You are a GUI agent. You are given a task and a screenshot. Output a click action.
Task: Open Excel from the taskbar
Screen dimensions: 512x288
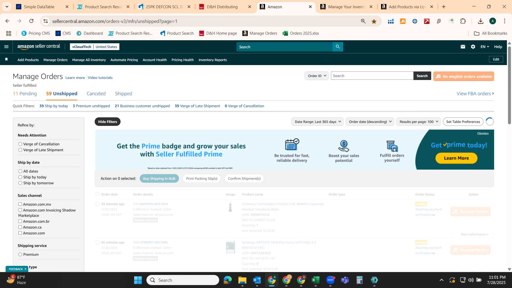click(x=315, y=280)
